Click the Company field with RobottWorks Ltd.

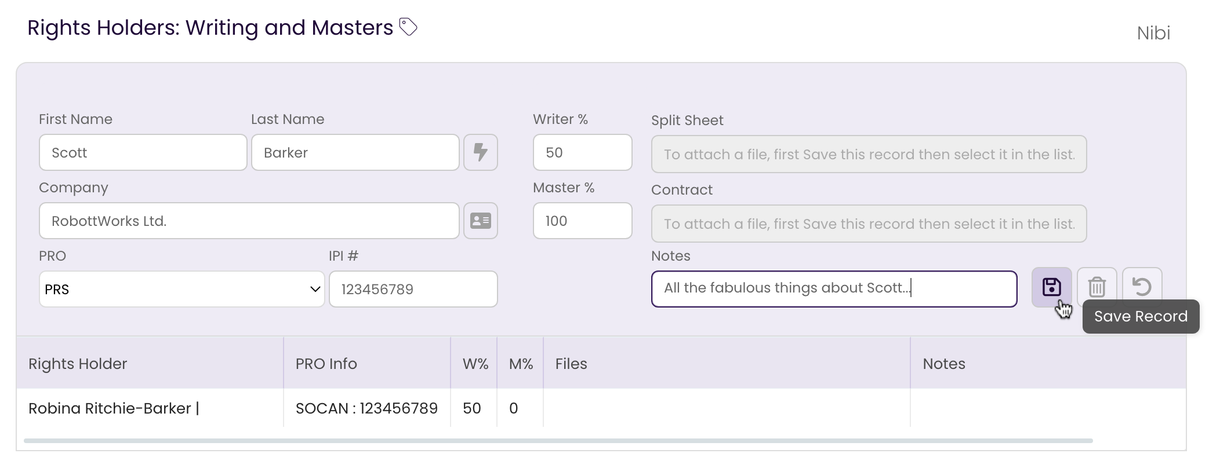click(249, 221)
